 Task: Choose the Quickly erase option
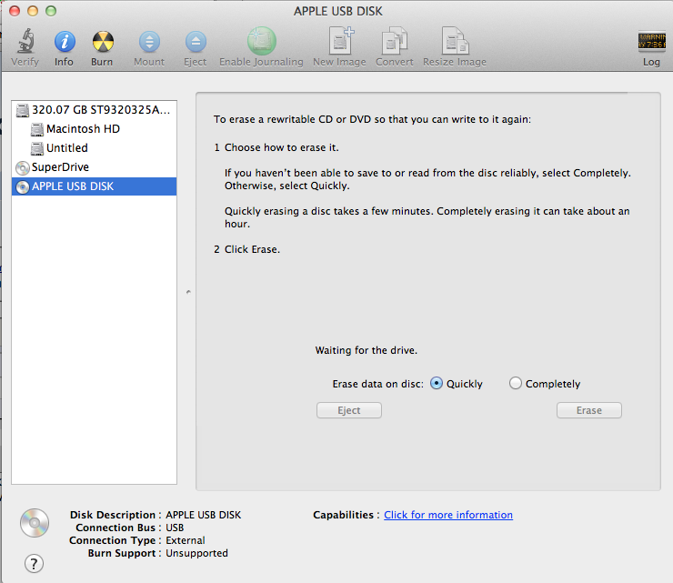point(436,383)
